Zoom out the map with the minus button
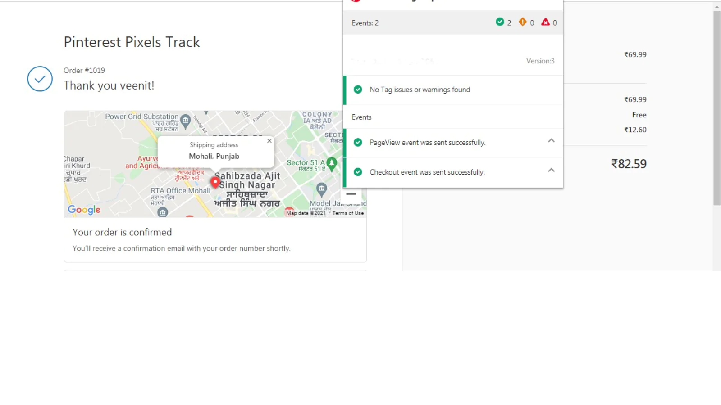Screen dimensions: 721x405 pyautogui.click(x=351, y=193)
